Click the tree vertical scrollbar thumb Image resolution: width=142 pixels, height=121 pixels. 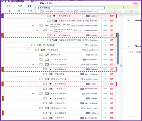(x=118, y=49)
